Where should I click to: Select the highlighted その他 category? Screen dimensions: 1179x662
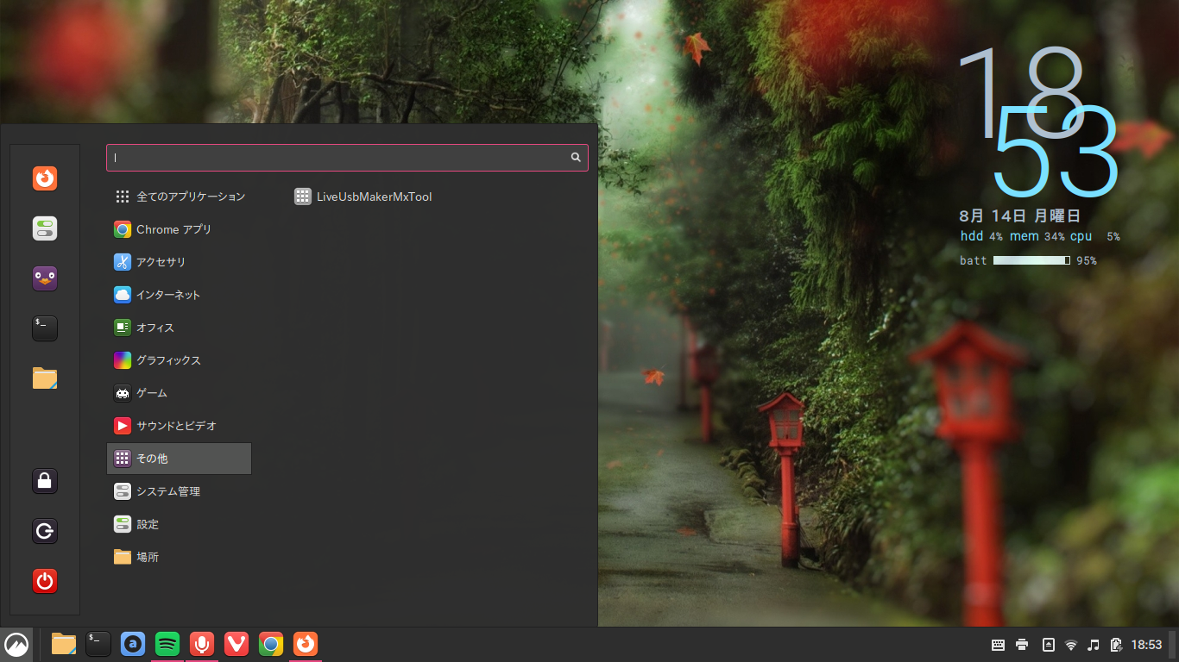tap(179, 459)
